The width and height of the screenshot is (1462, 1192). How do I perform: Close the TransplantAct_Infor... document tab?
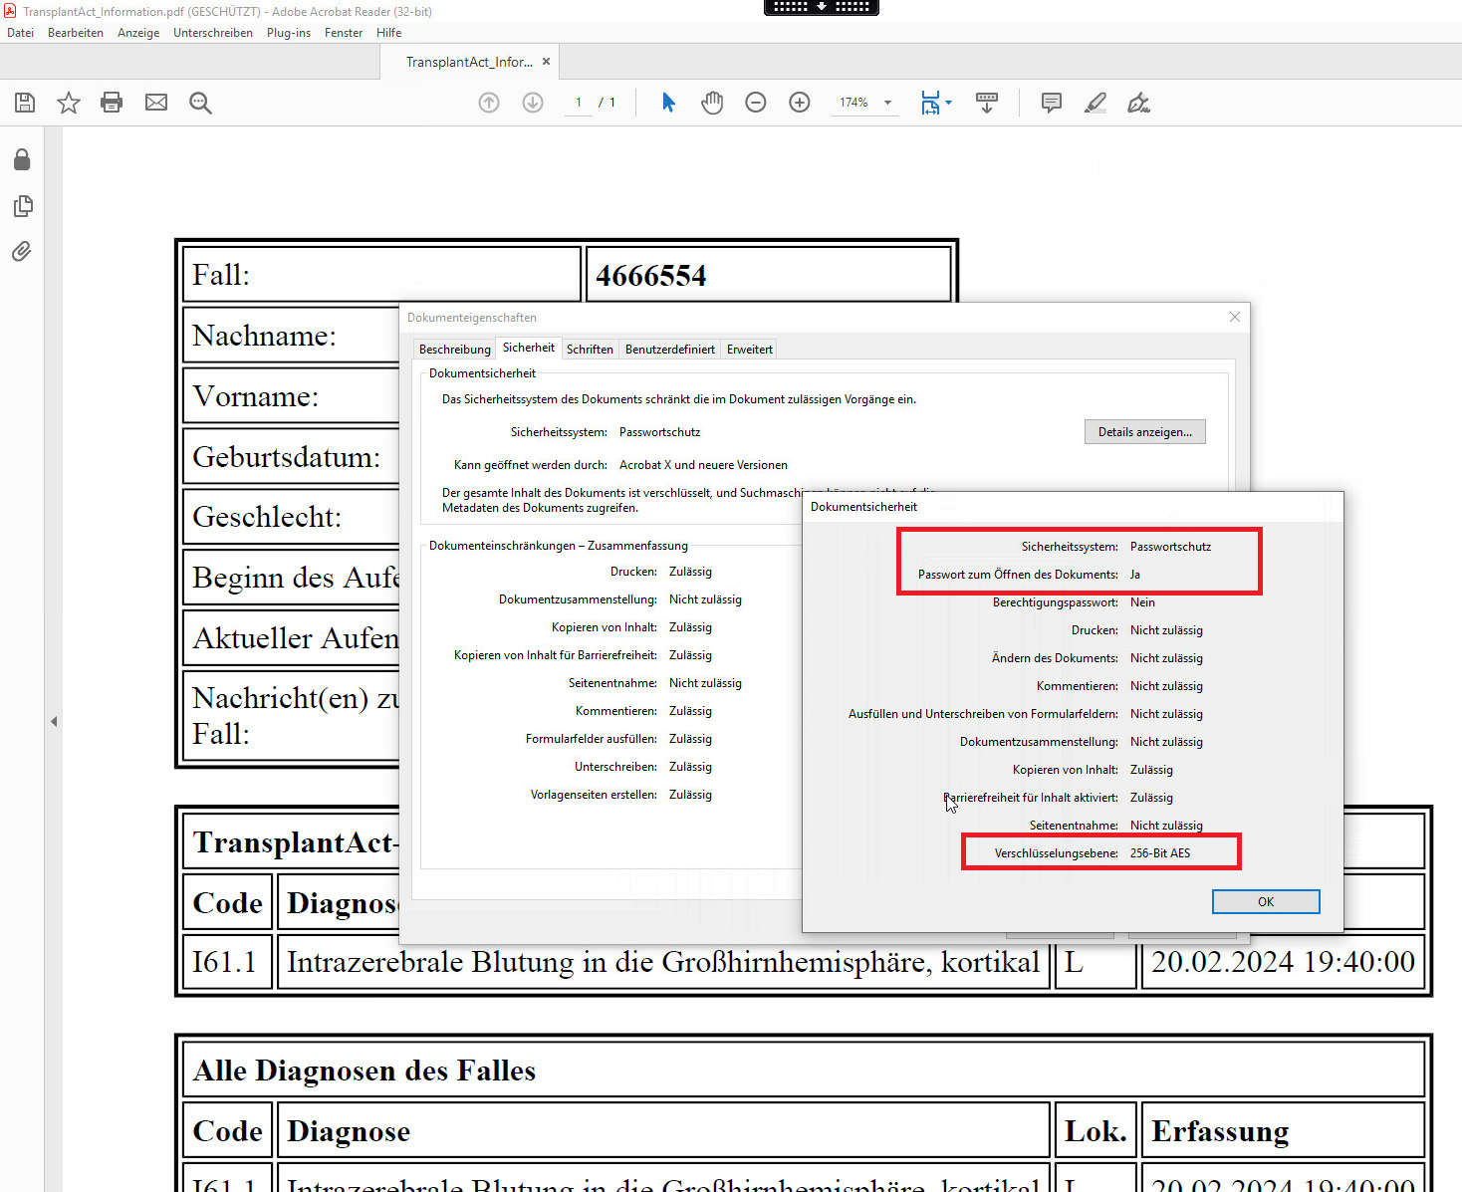[x=546, y=62]
